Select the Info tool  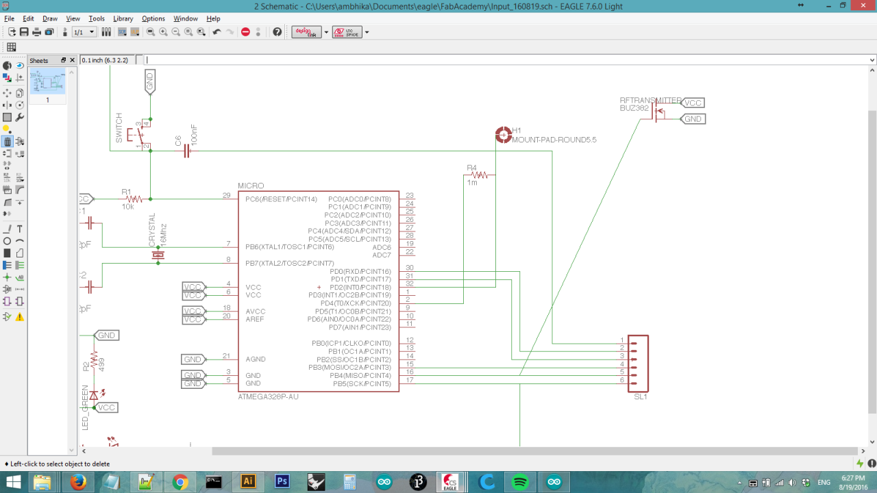click(x=7, y=66)
